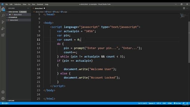This screenshot has height=107, width=190.
Task: Open the Help menu
Action: (47, 4)
